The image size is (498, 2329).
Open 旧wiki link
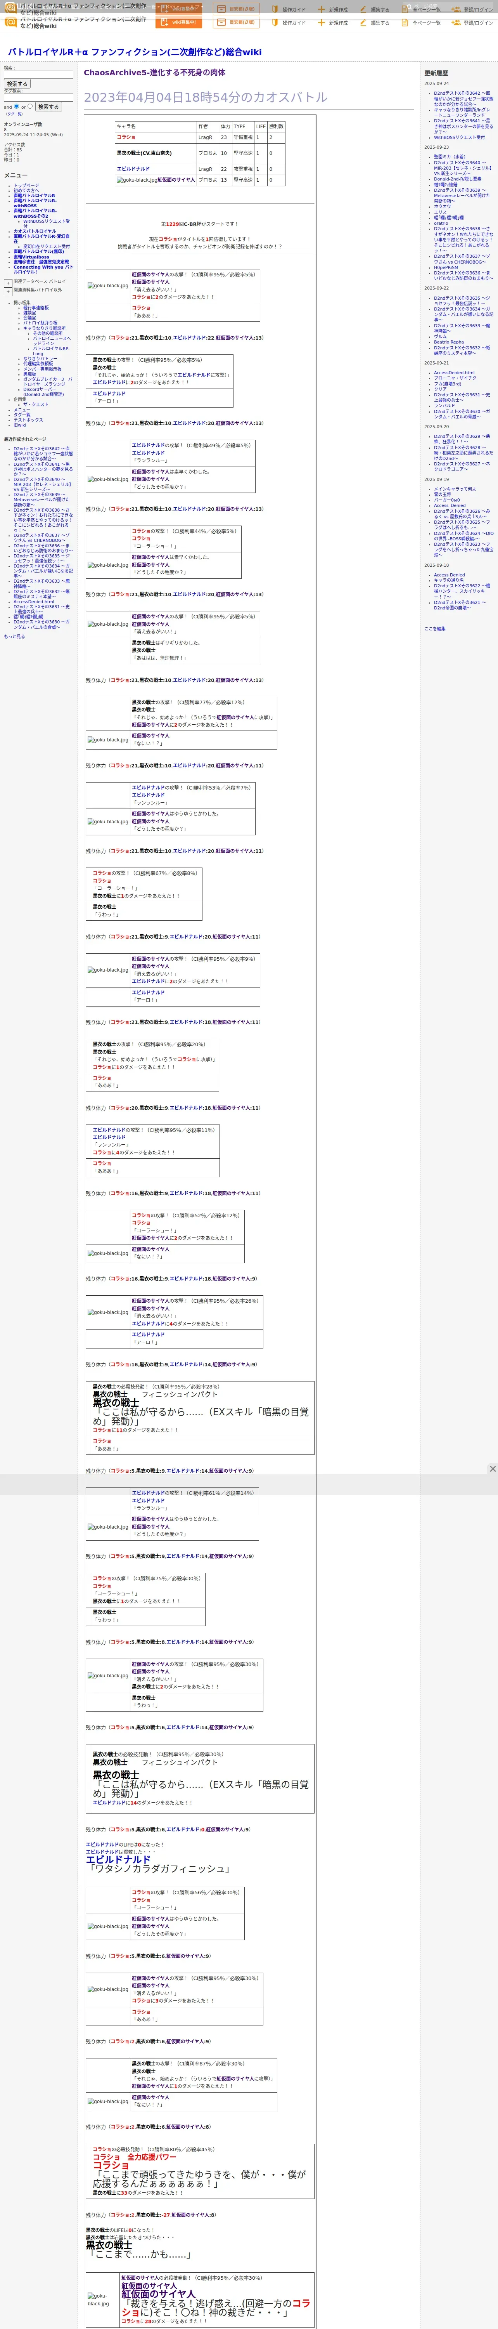click(x=20, y=425)
